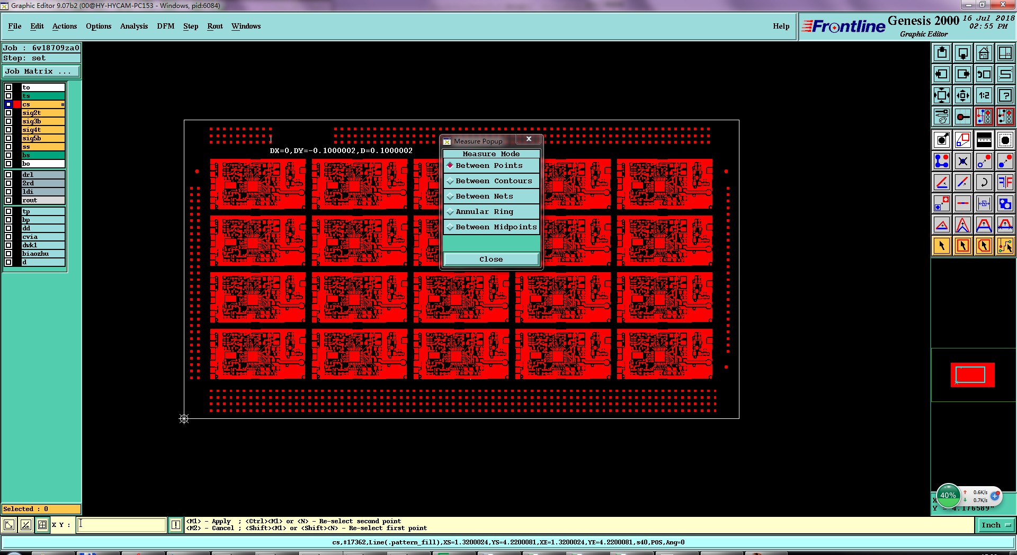Click the mirror F icon
The image size is (1017, 555).
[1005, 182]
